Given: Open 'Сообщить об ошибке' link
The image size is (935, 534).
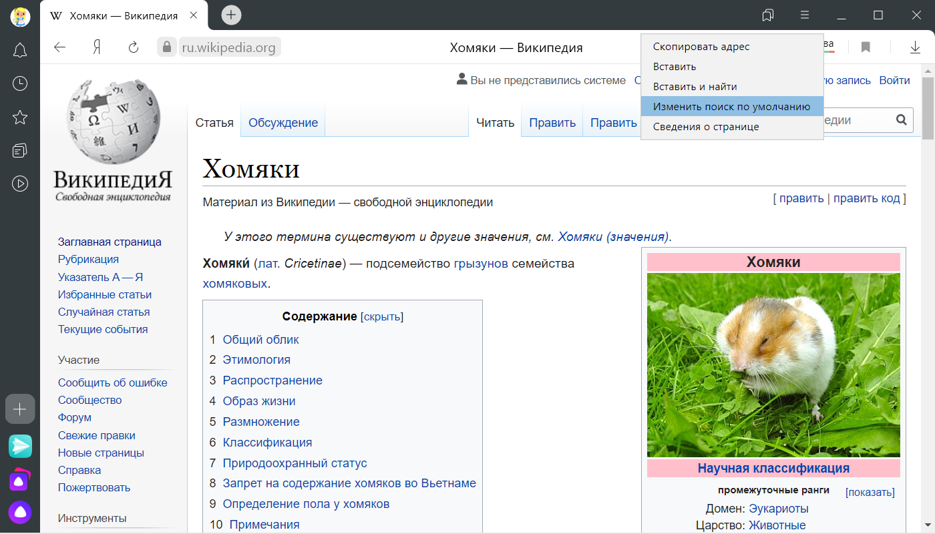Looking at the screenshot, I should pyautogui.click(x=113, y=382).
